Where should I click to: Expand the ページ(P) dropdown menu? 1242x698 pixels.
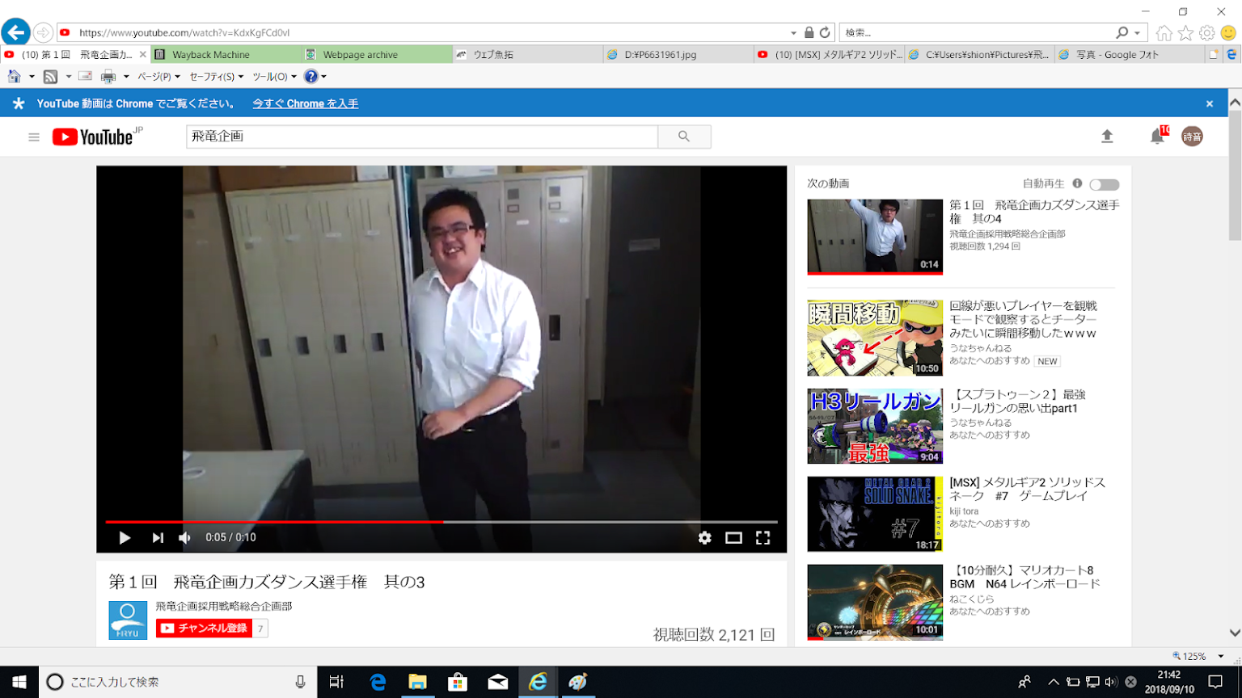click(x=158, y=77)
